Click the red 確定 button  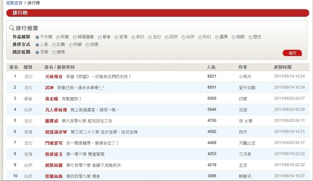point(292,53)
